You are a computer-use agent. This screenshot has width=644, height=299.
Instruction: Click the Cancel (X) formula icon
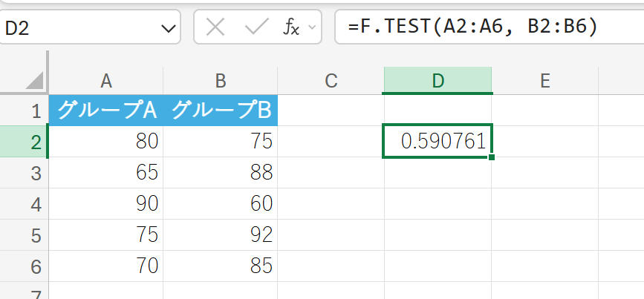(x=215, y=27)
